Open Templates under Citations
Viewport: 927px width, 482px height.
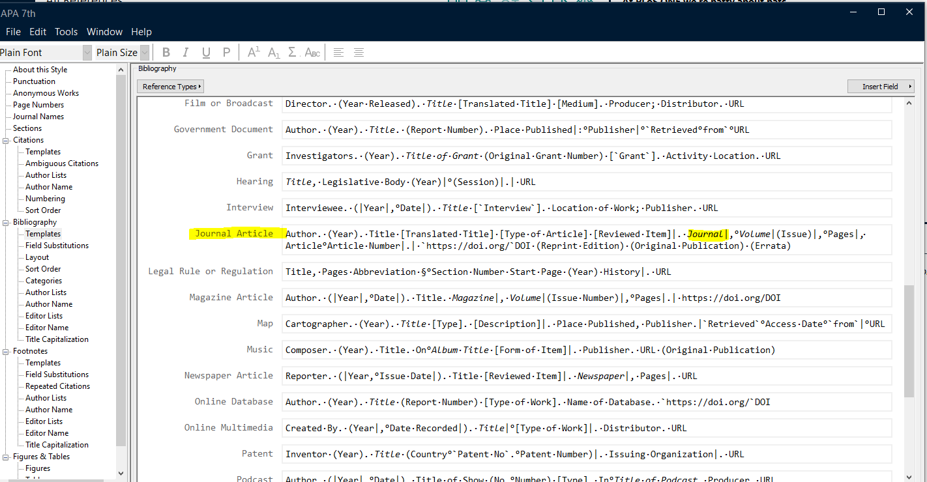point(43,152)
